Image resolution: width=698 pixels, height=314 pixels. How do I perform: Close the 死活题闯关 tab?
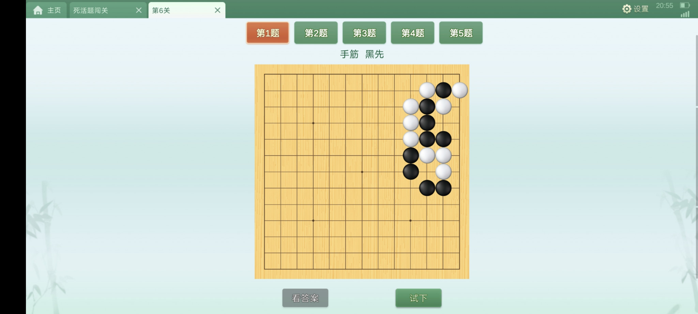(x=139, y=10)
